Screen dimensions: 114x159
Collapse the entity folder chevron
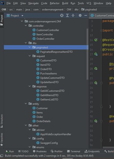[26, 104]
